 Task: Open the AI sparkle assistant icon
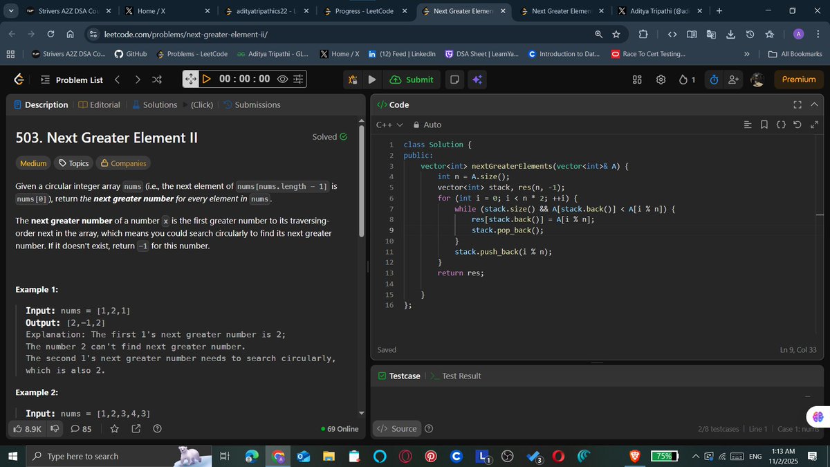pos(477,80)
